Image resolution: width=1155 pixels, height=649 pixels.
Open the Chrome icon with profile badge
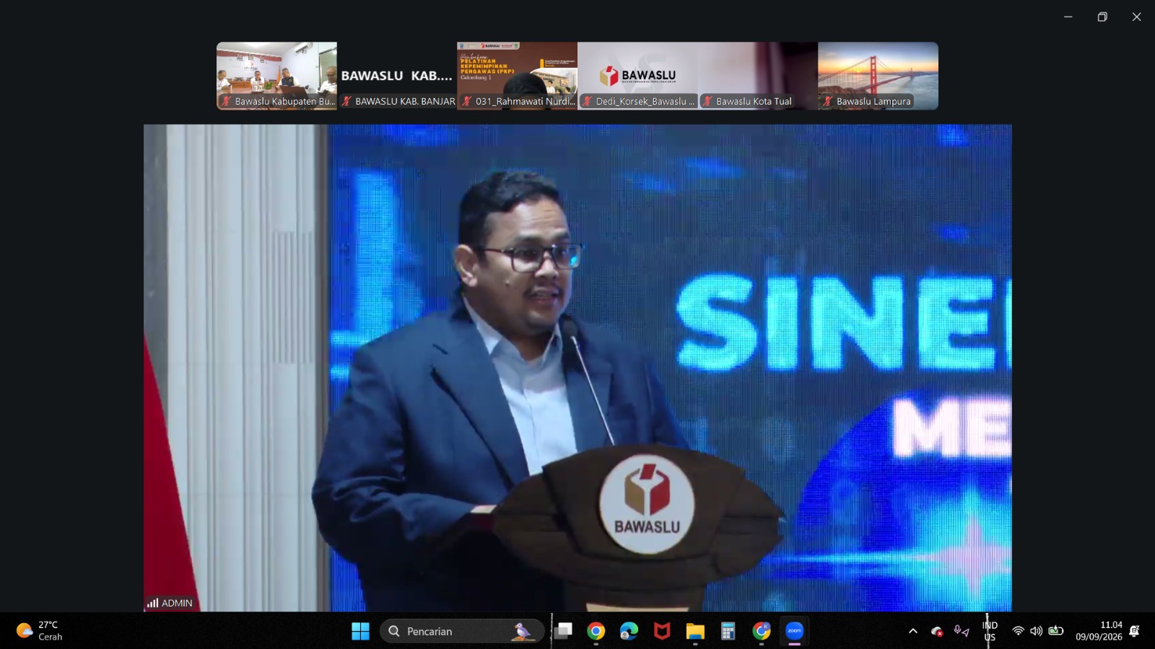click(762, 632)
